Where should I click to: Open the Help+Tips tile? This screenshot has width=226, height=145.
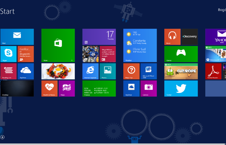click(x=131, y=71)
